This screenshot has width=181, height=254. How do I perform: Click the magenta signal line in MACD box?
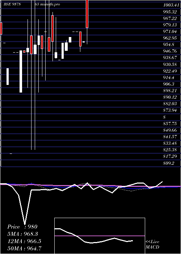point(100,236)
